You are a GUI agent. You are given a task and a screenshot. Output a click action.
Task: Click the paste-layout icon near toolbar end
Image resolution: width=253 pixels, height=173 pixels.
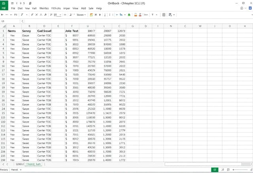coord(170,15)
